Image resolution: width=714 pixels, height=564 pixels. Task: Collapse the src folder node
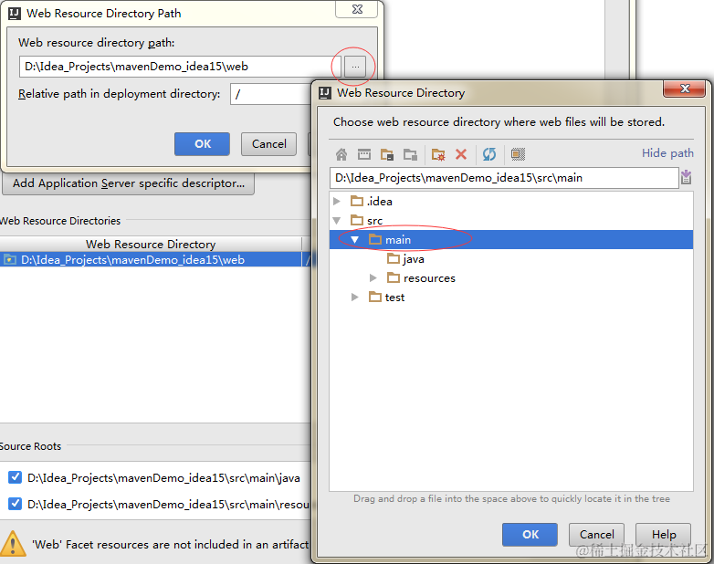(337, 220)
